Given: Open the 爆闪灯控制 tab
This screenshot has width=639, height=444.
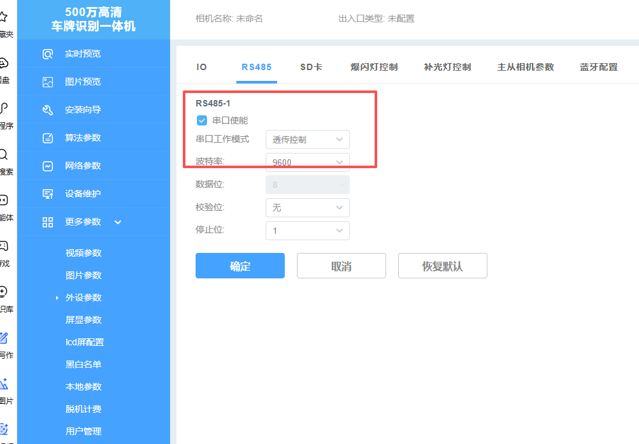Looking at the screenshot, I should pyautogui.click(x=374, y=68).
